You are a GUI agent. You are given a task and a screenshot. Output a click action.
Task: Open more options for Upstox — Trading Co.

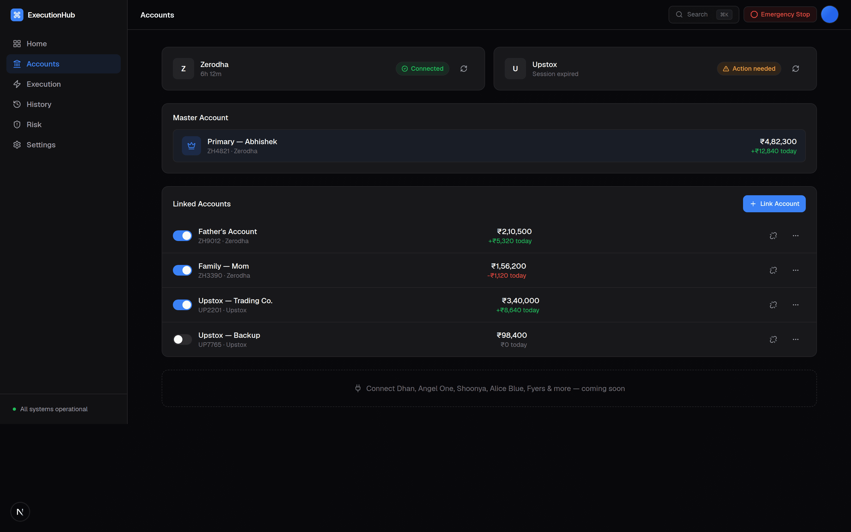(x=795, y=305)
